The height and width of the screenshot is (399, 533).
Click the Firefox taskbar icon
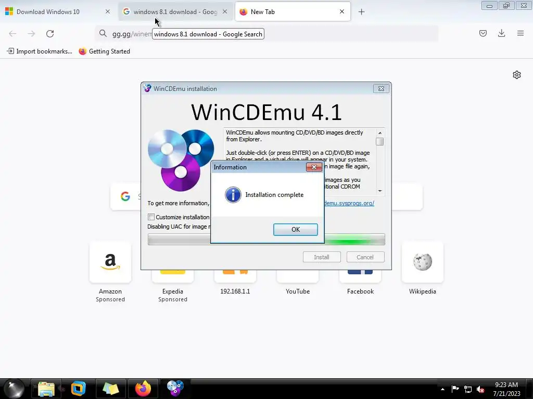(x=143, y=389)
